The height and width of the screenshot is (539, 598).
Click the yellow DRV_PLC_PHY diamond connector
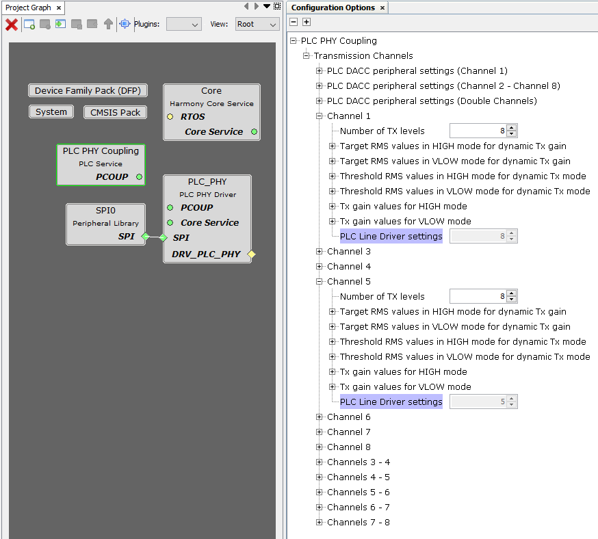point(251,254)
